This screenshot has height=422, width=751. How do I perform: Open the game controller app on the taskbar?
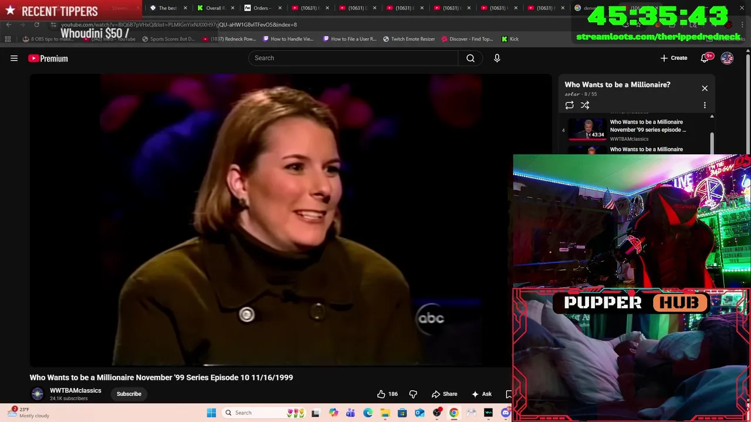pyautogui.click(x=471, y=413)
